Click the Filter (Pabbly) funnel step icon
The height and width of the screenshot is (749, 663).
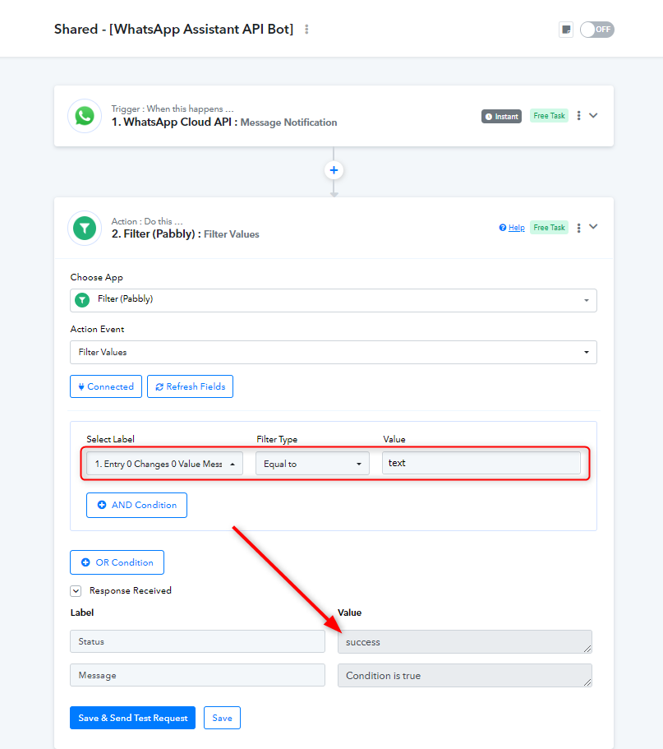pos(85,229)
